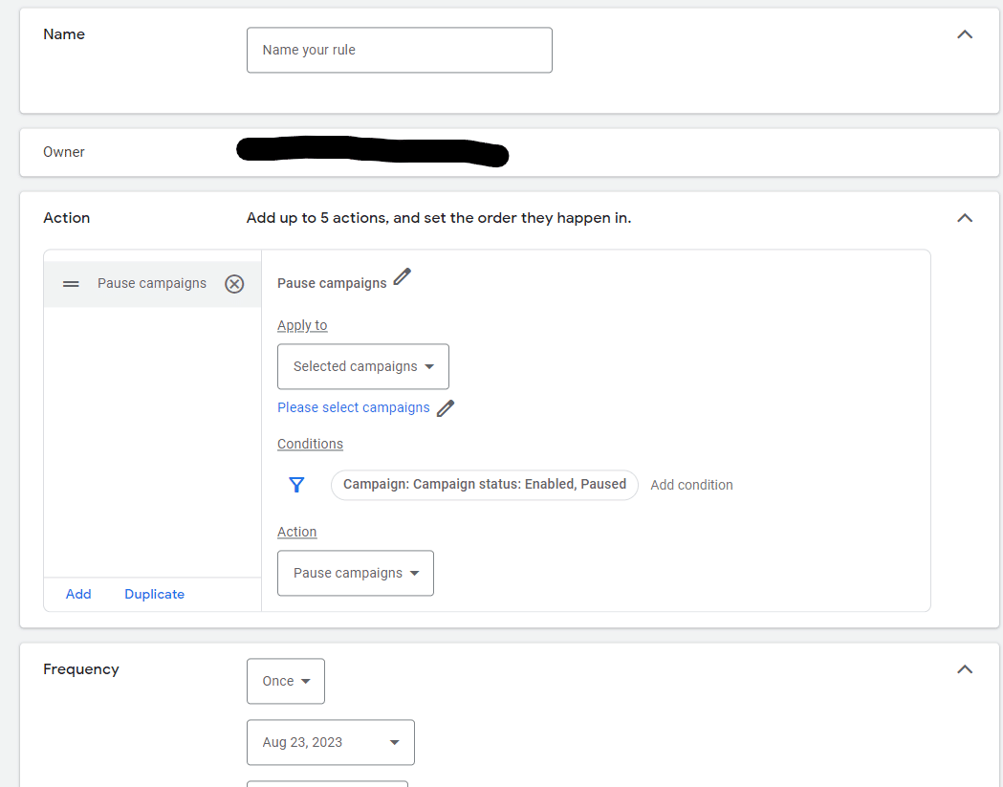This screenshot has width=1003, height=787.
Task: Collapse the Name section chevron
Action: tap(965, 34)
